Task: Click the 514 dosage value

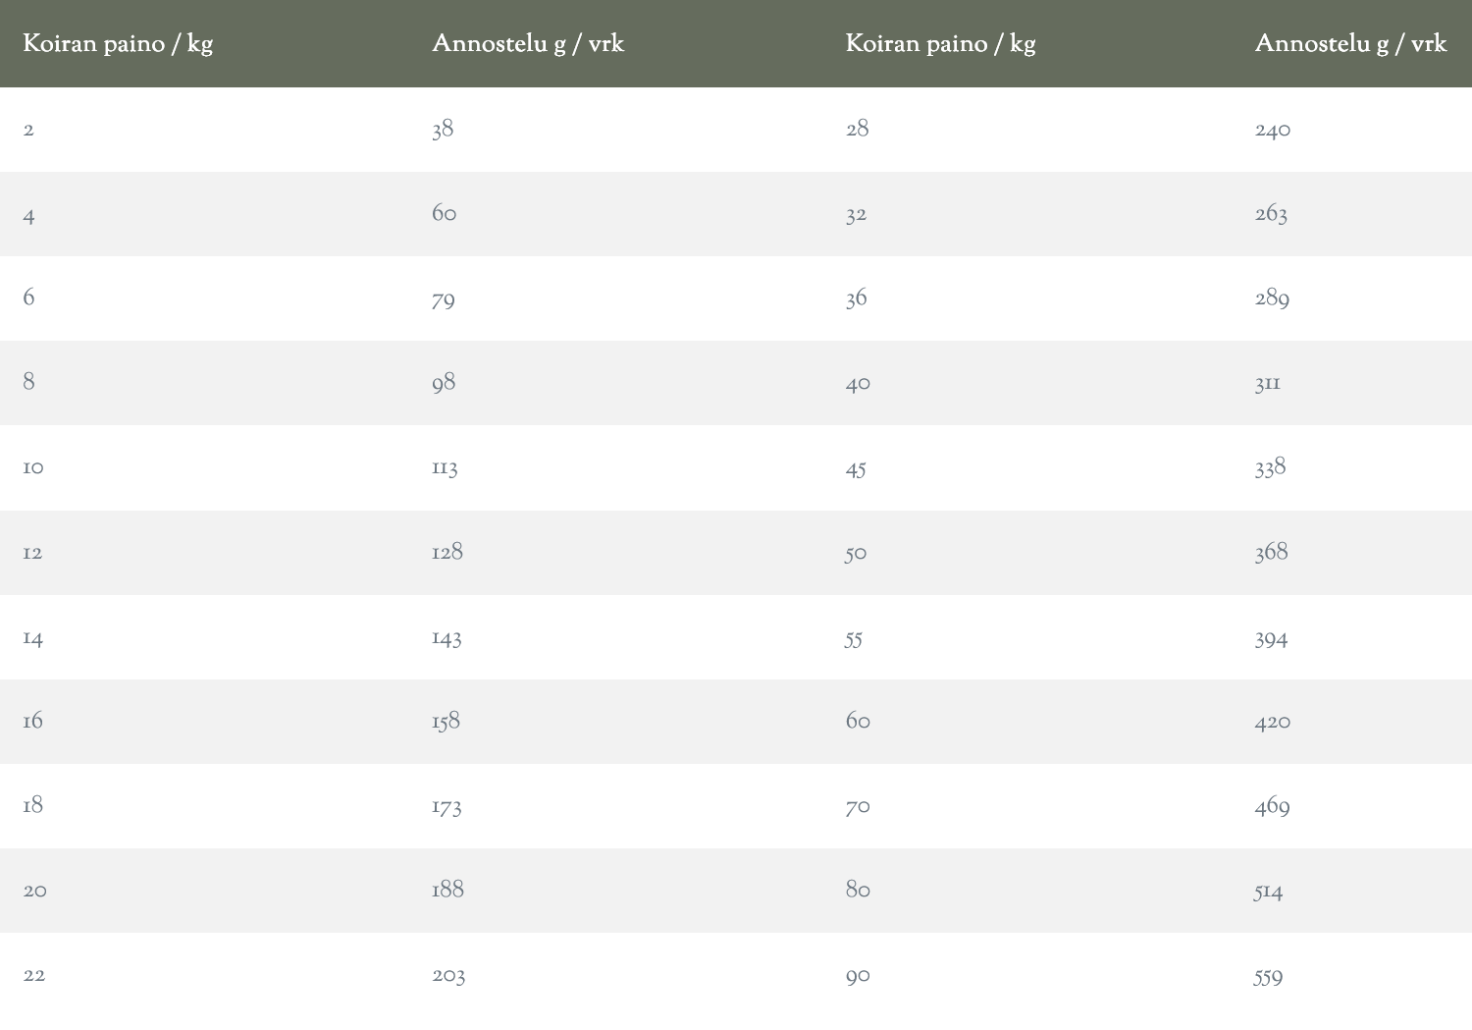Action: [x=1268, y=892]
